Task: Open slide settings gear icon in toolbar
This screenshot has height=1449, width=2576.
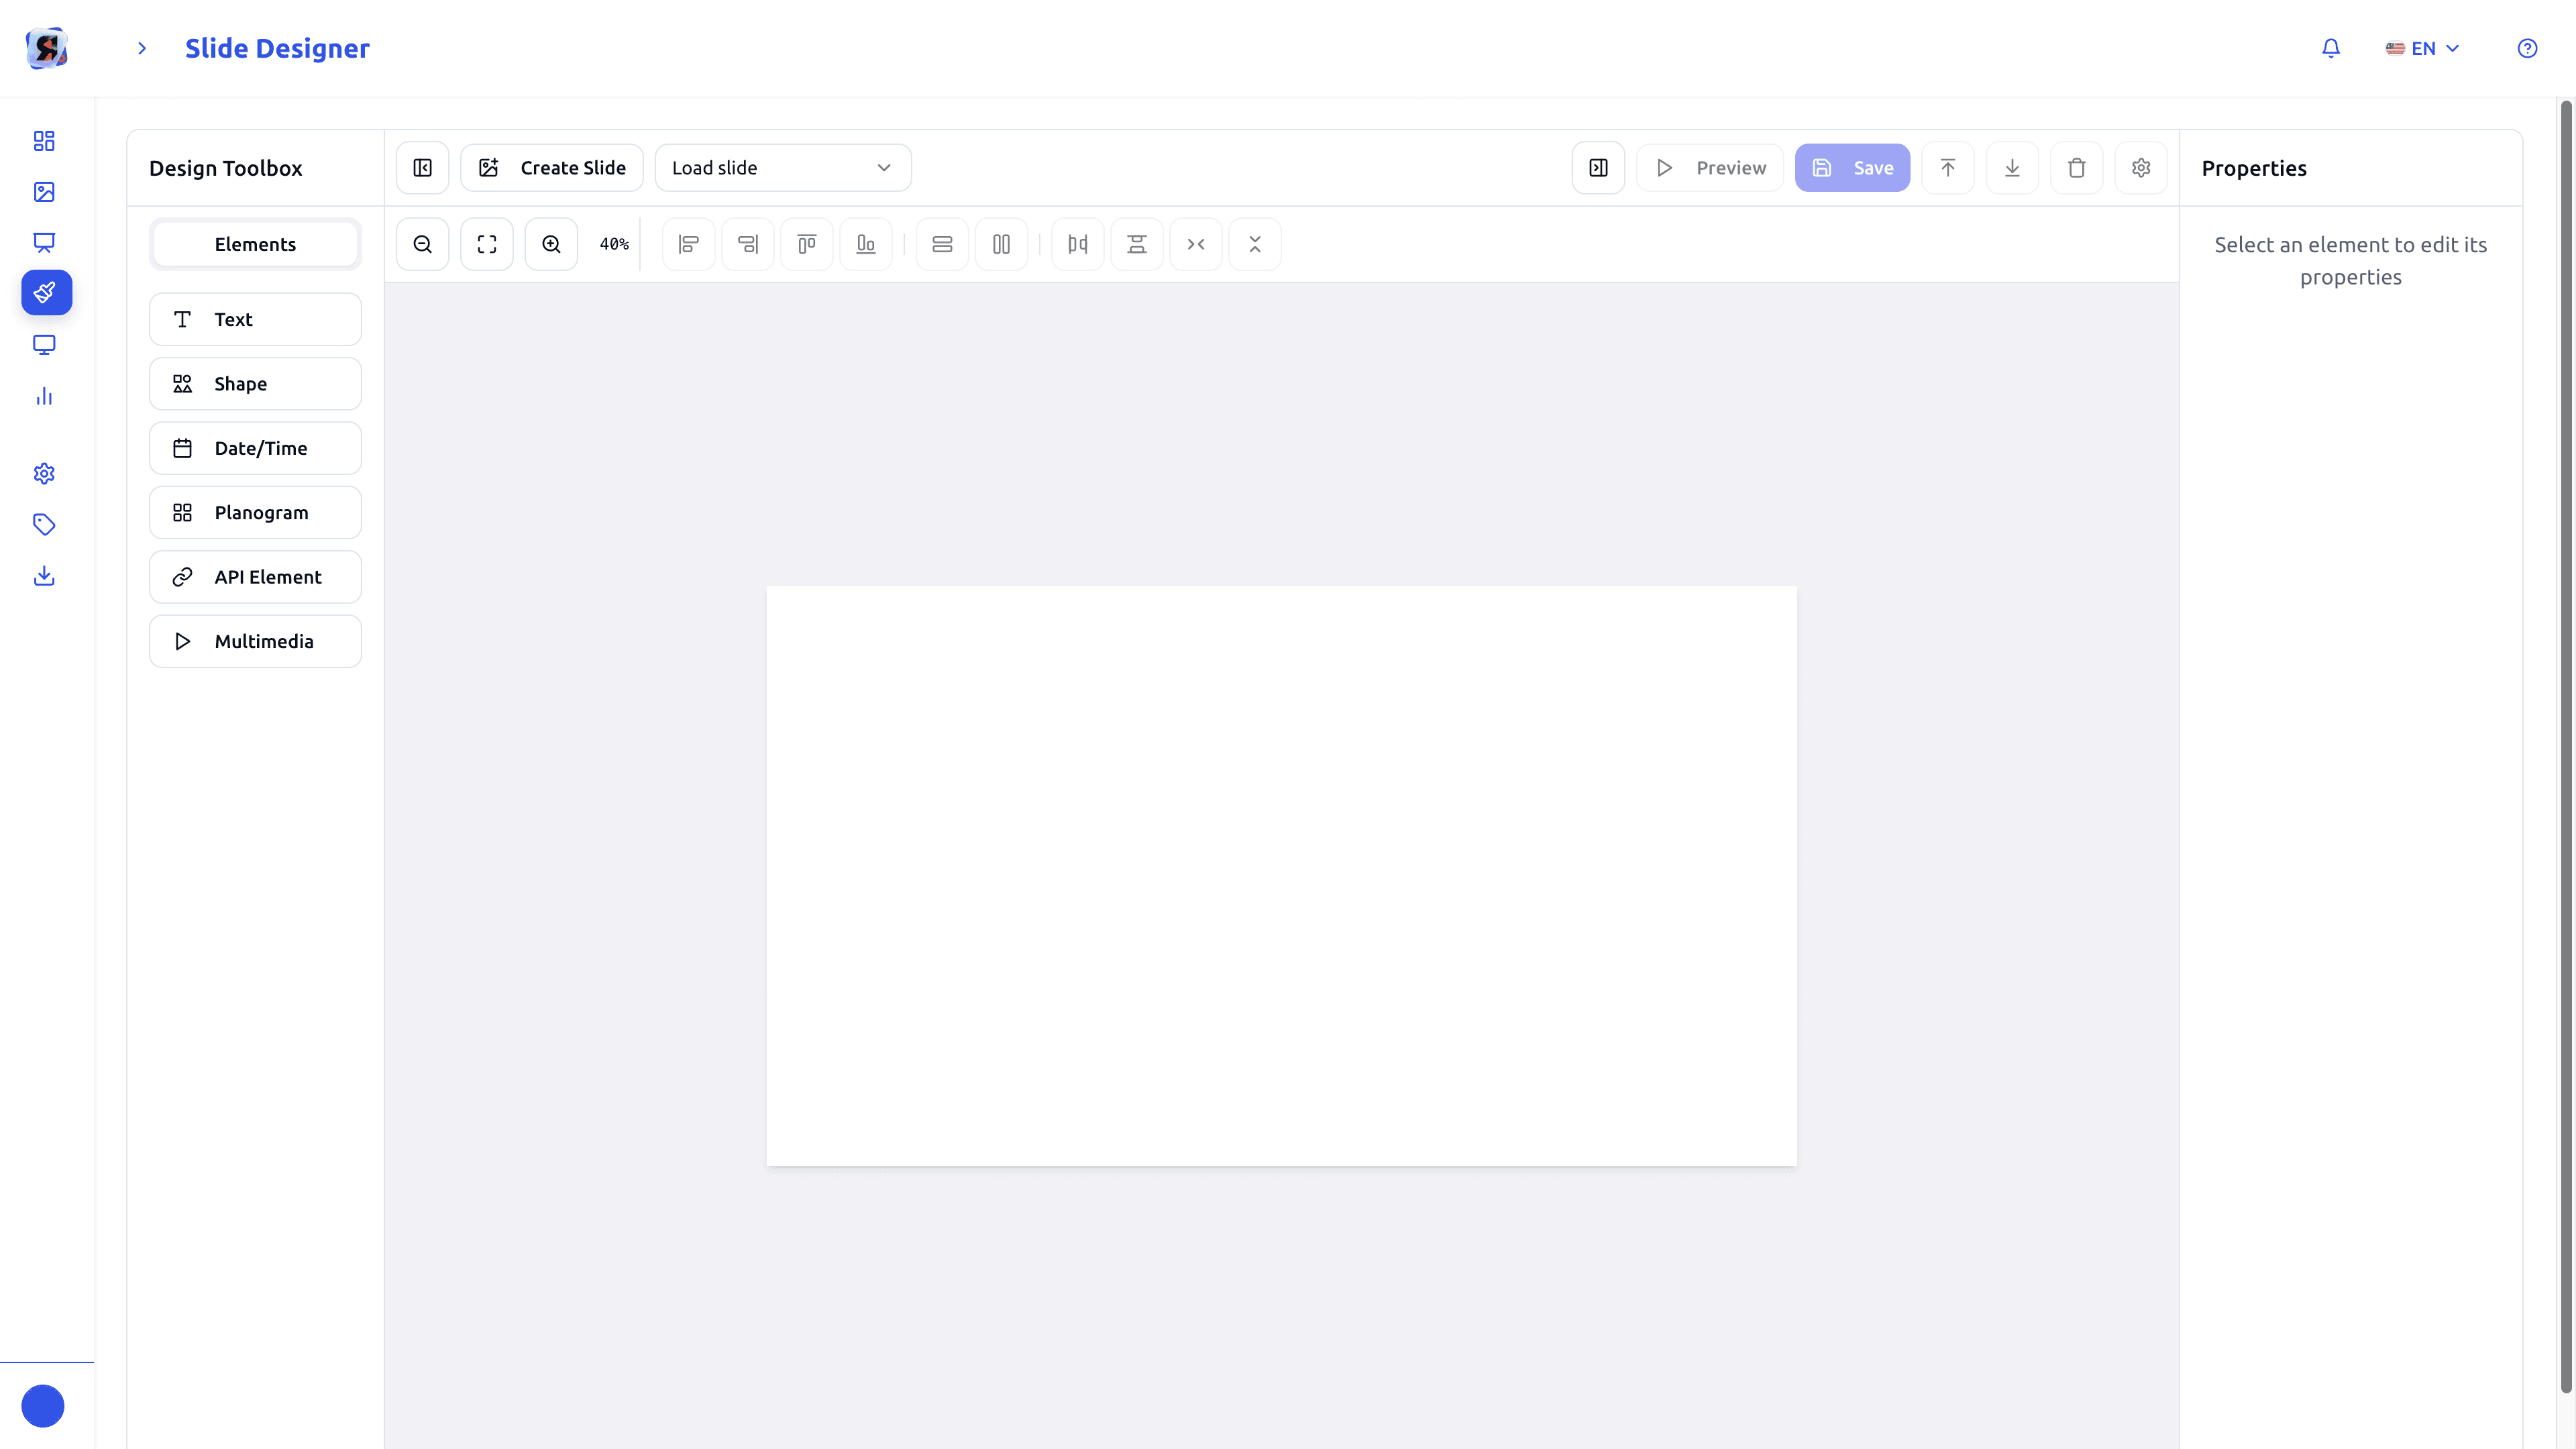Action: point(2140,168)
